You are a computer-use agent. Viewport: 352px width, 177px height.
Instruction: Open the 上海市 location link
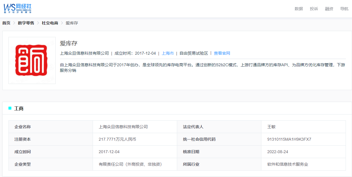168,53
